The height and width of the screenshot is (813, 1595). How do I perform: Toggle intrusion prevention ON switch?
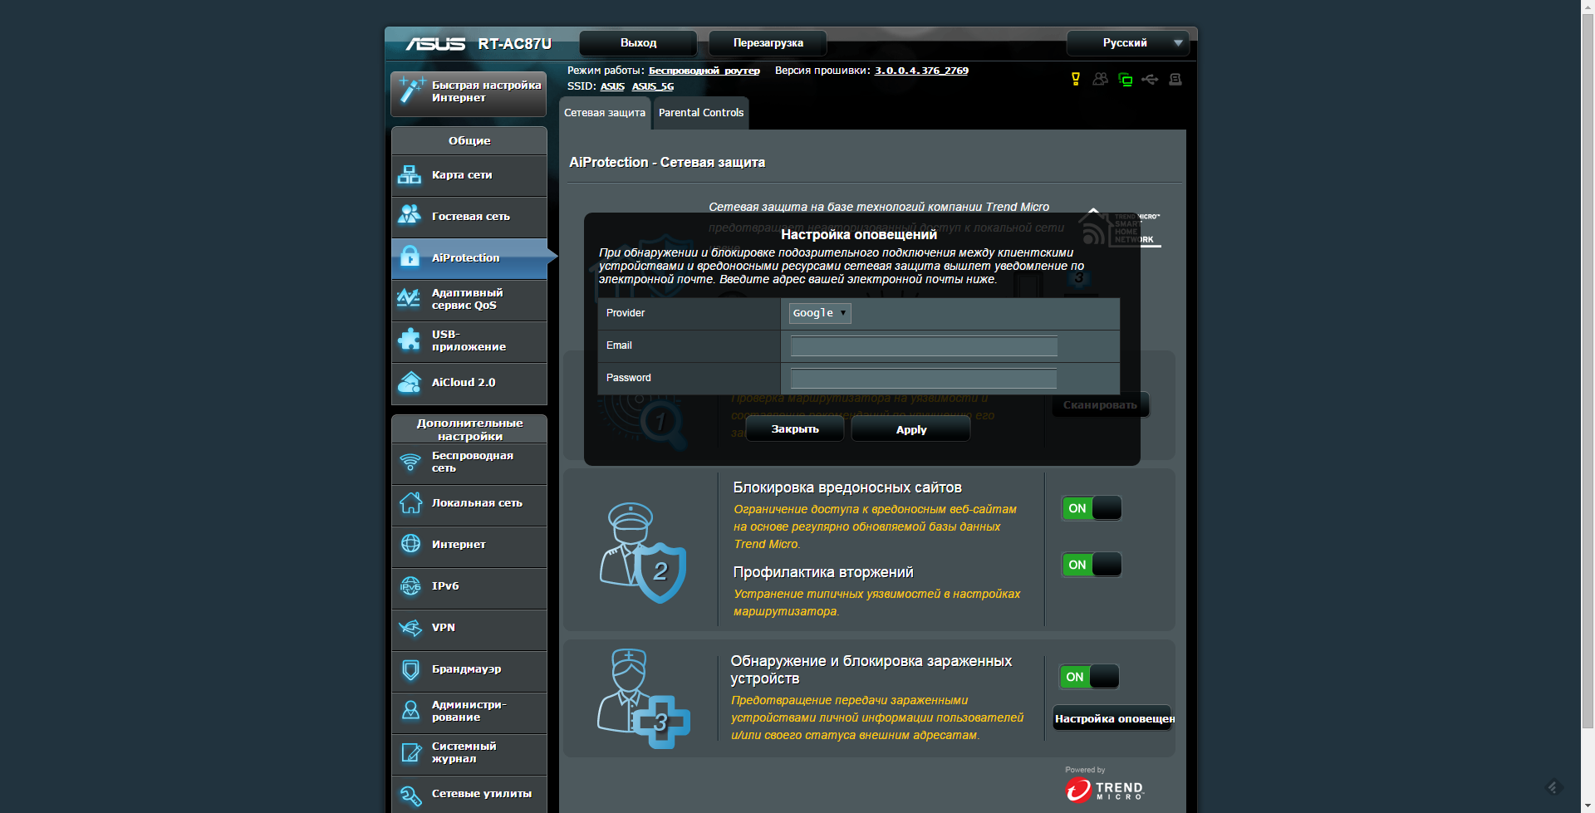(x=1092, y=565)
